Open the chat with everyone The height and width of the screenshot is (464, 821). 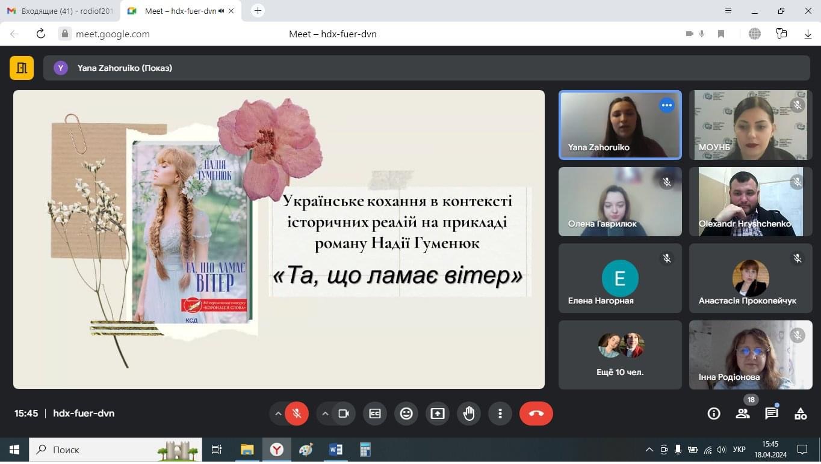pos(772,414)
